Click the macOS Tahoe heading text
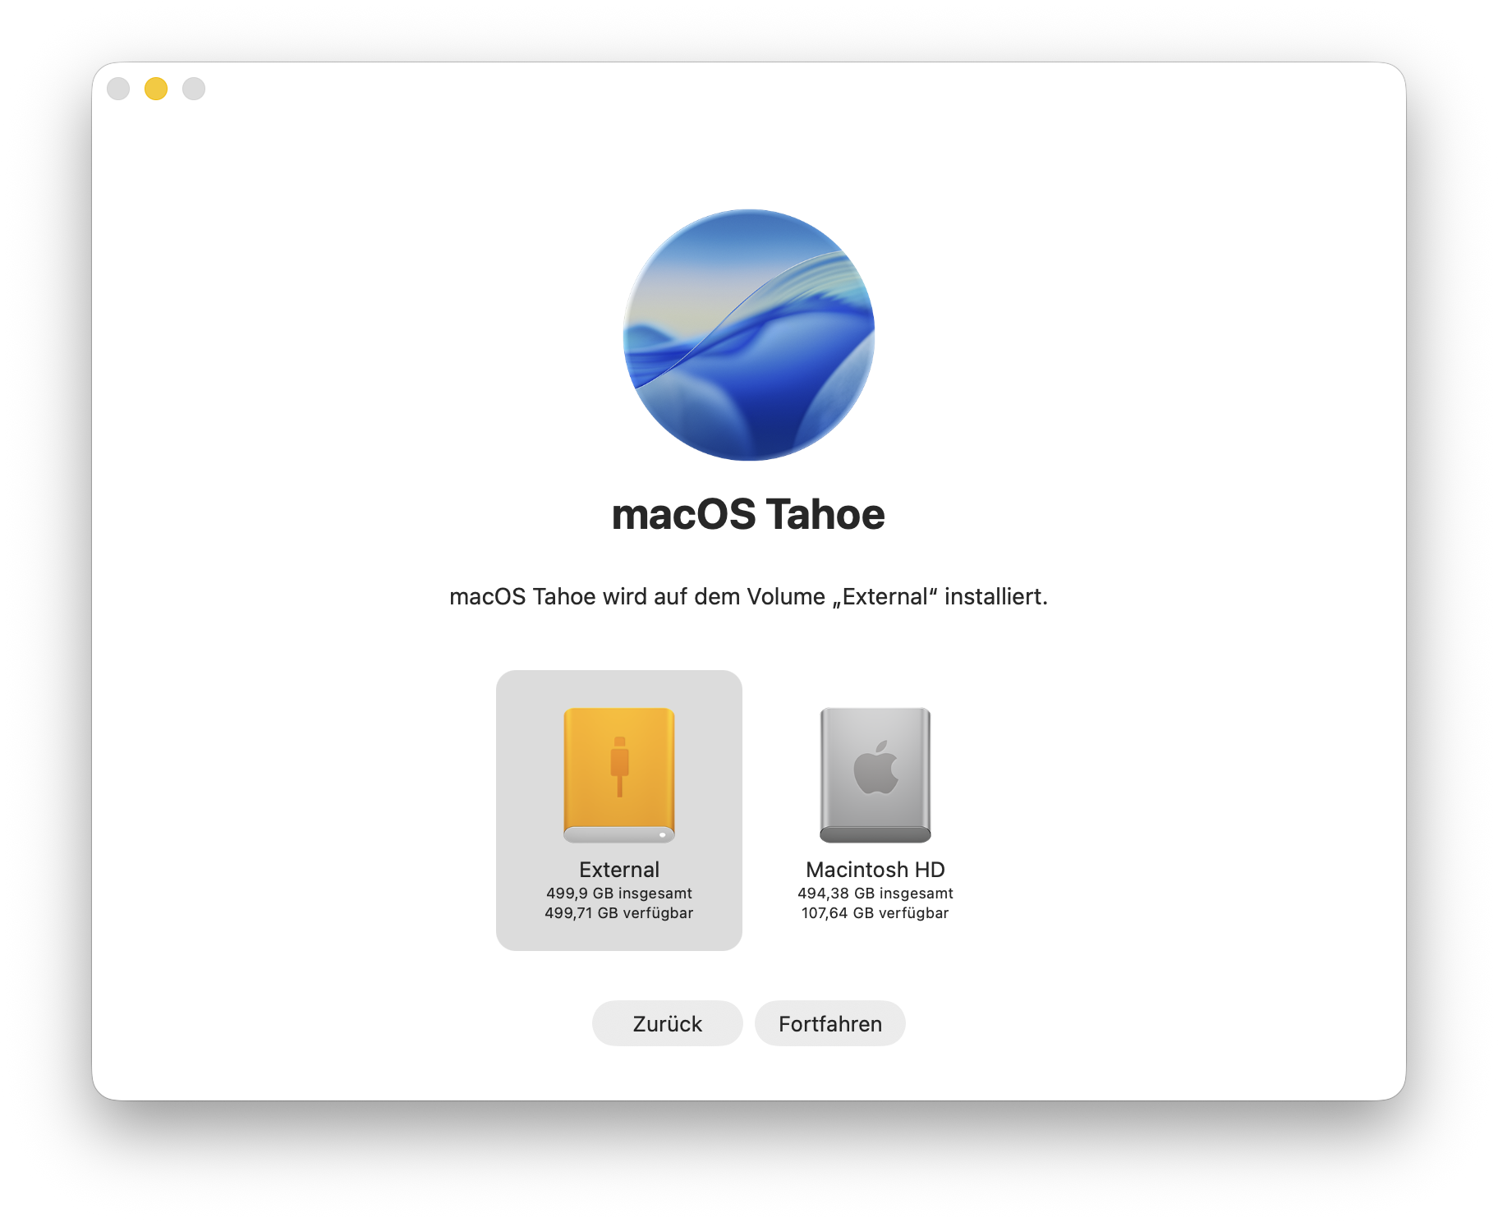 click(748, 515)
